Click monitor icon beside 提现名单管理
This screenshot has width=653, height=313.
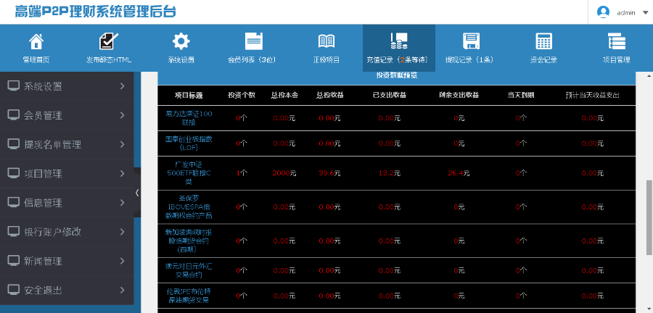[x=14, y=144]
